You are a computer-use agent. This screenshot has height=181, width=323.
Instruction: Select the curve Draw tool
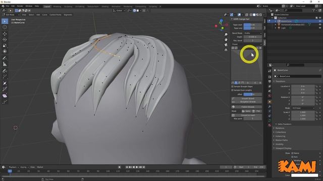pyautogui.click(x=5, y=71)
